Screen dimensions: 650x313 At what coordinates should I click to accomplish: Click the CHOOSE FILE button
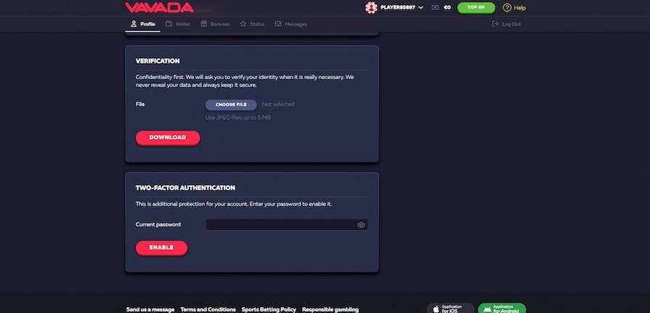230,105
